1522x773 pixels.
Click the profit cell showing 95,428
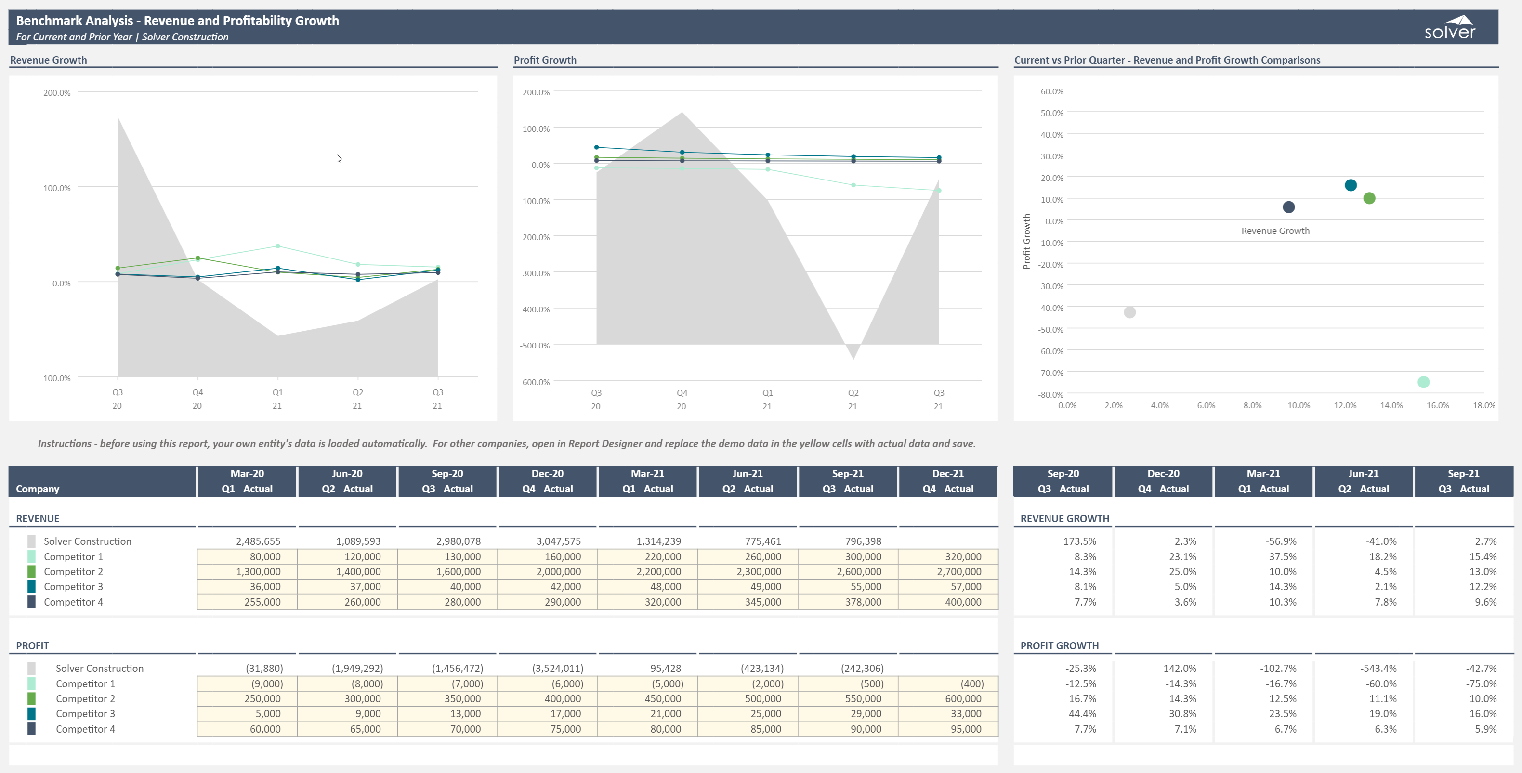click(x=648, y=669)
